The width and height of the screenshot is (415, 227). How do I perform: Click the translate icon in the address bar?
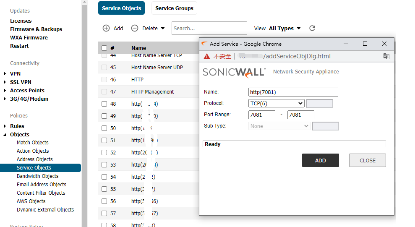click(x=386, y=56)
